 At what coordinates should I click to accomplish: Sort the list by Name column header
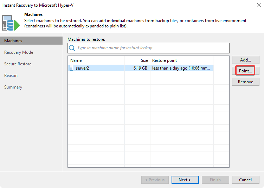click(x=96, y=60)
